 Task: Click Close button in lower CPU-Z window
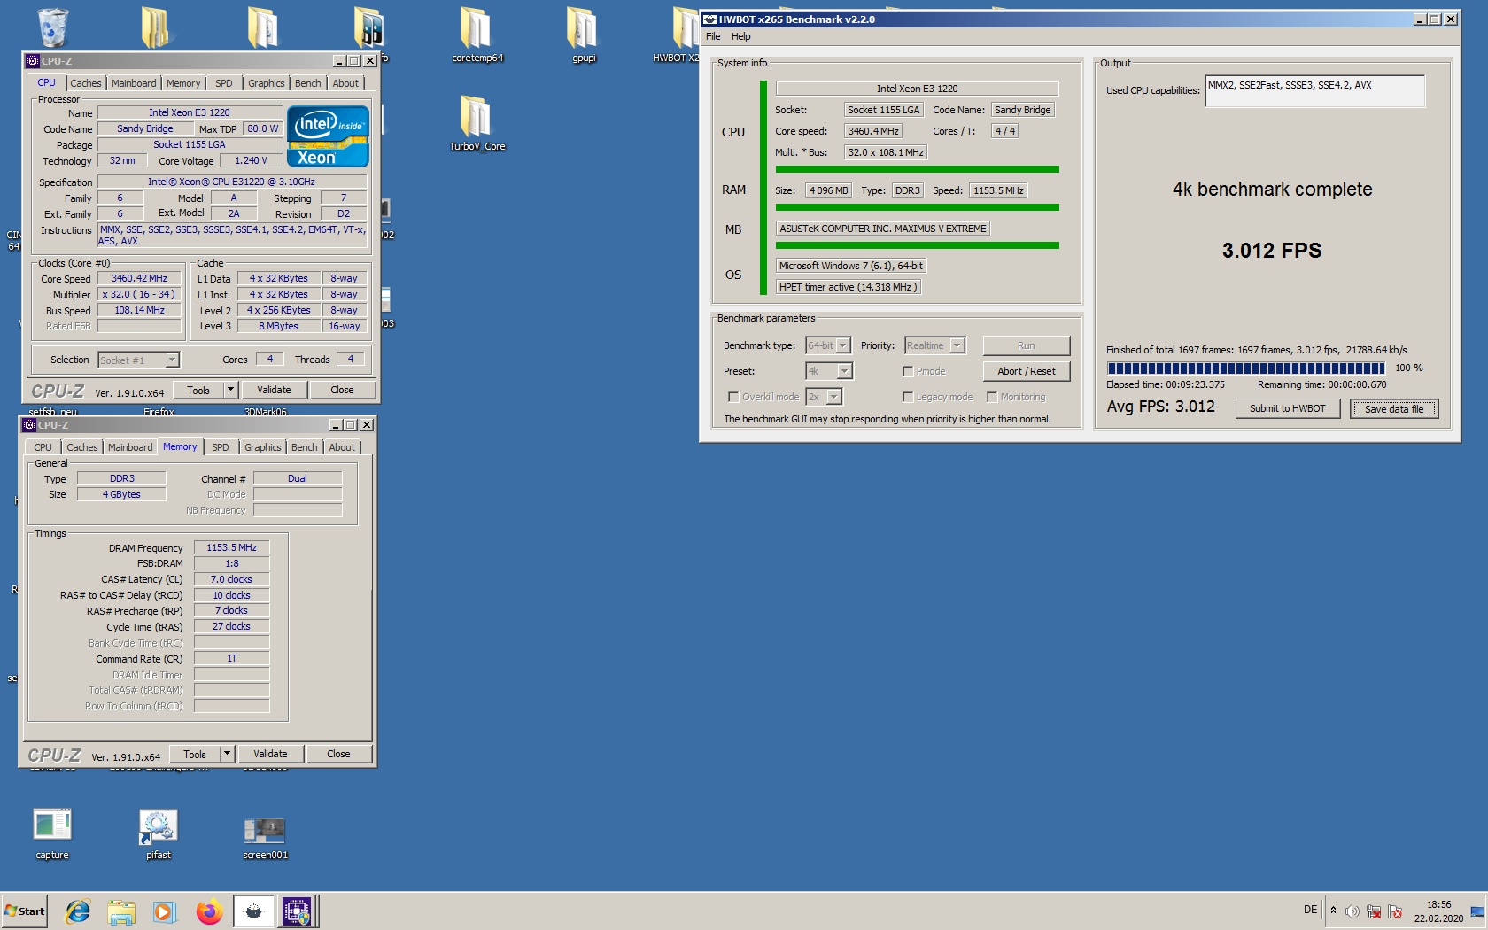(x=338, y=754)
